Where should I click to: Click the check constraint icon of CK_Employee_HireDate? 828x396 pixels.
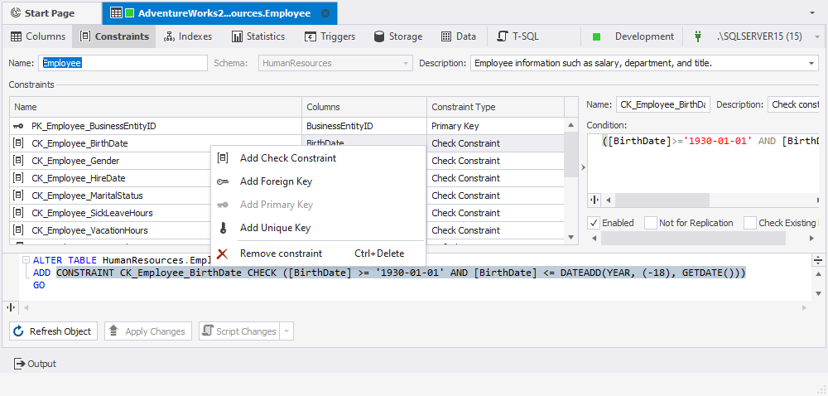coord(18,178)
